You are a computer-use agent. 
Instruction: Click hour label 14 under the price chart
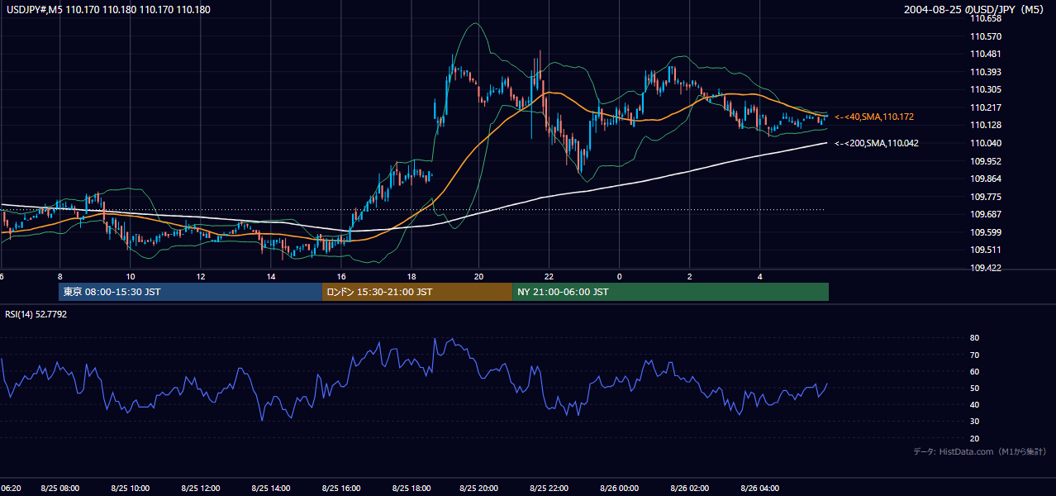271,275
